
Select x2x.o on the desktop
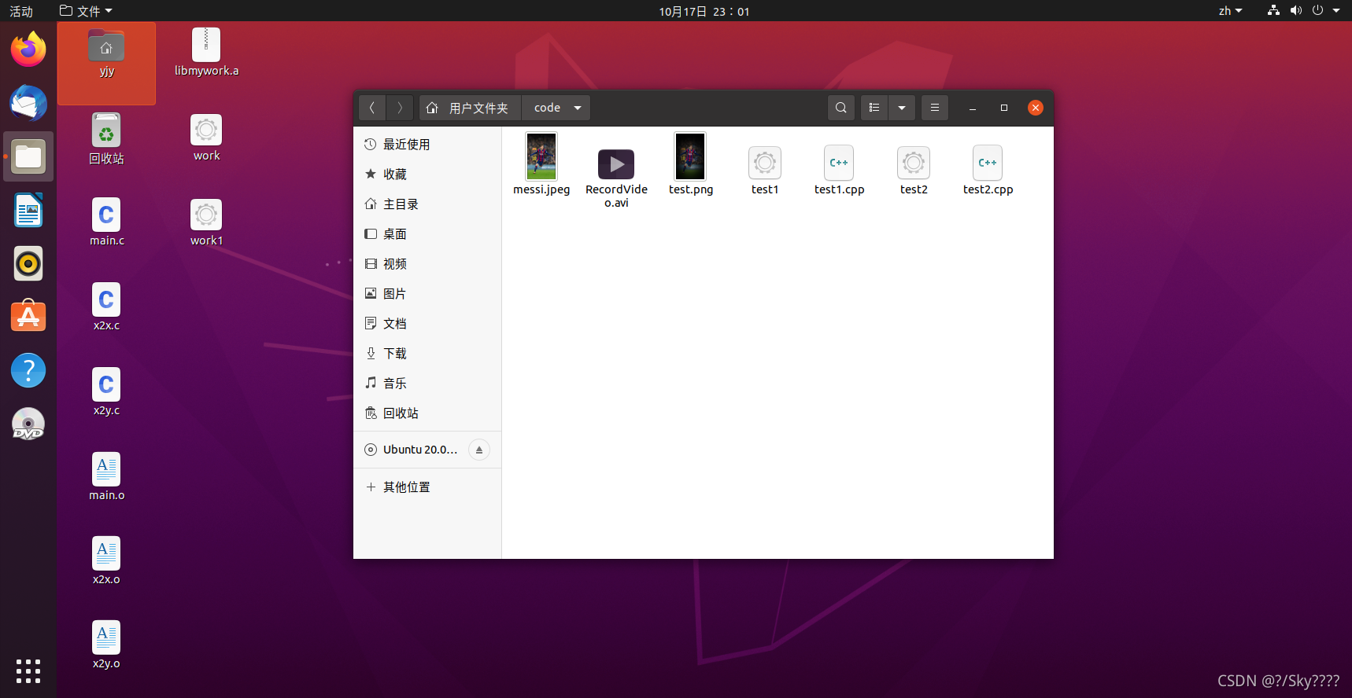106,561
